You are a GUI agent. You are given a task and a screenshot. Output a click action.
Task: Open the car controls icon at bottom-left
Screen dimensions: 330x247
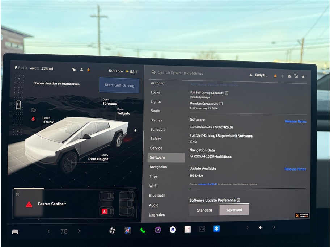[x=15, y=231]
